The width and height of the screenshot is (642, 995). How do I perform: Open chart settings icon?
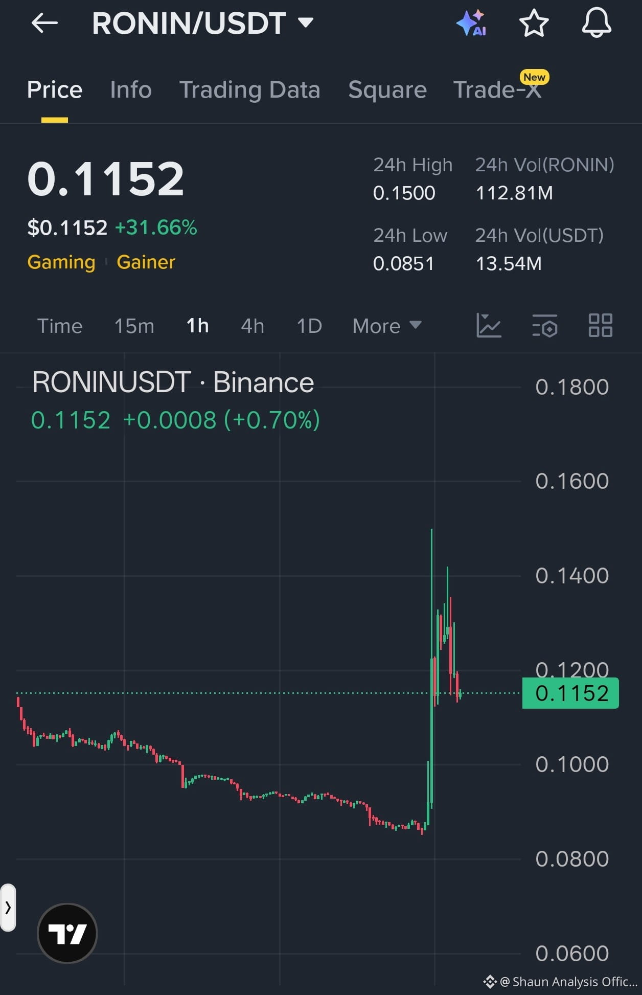(545, 326)
